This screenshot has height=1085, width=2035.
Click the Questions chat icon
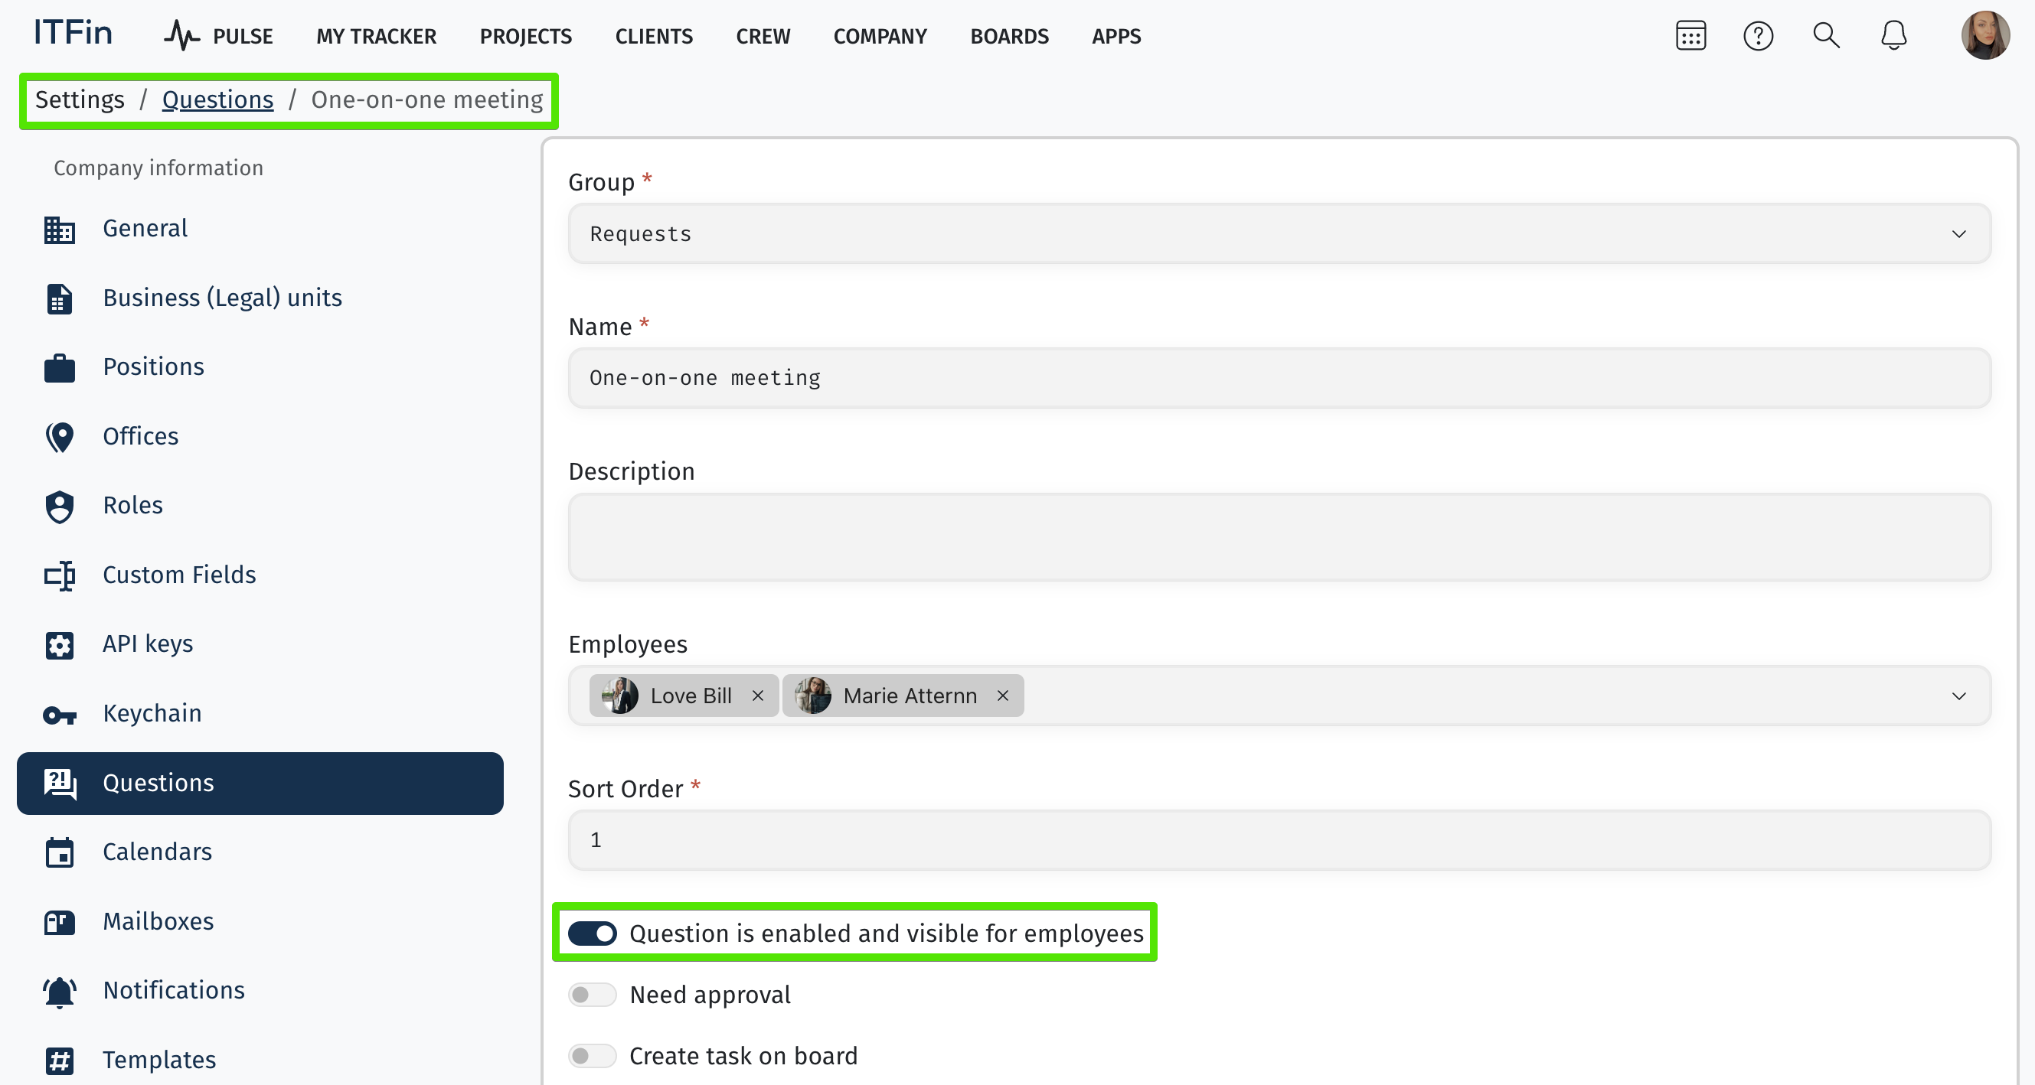coord(59,784)
